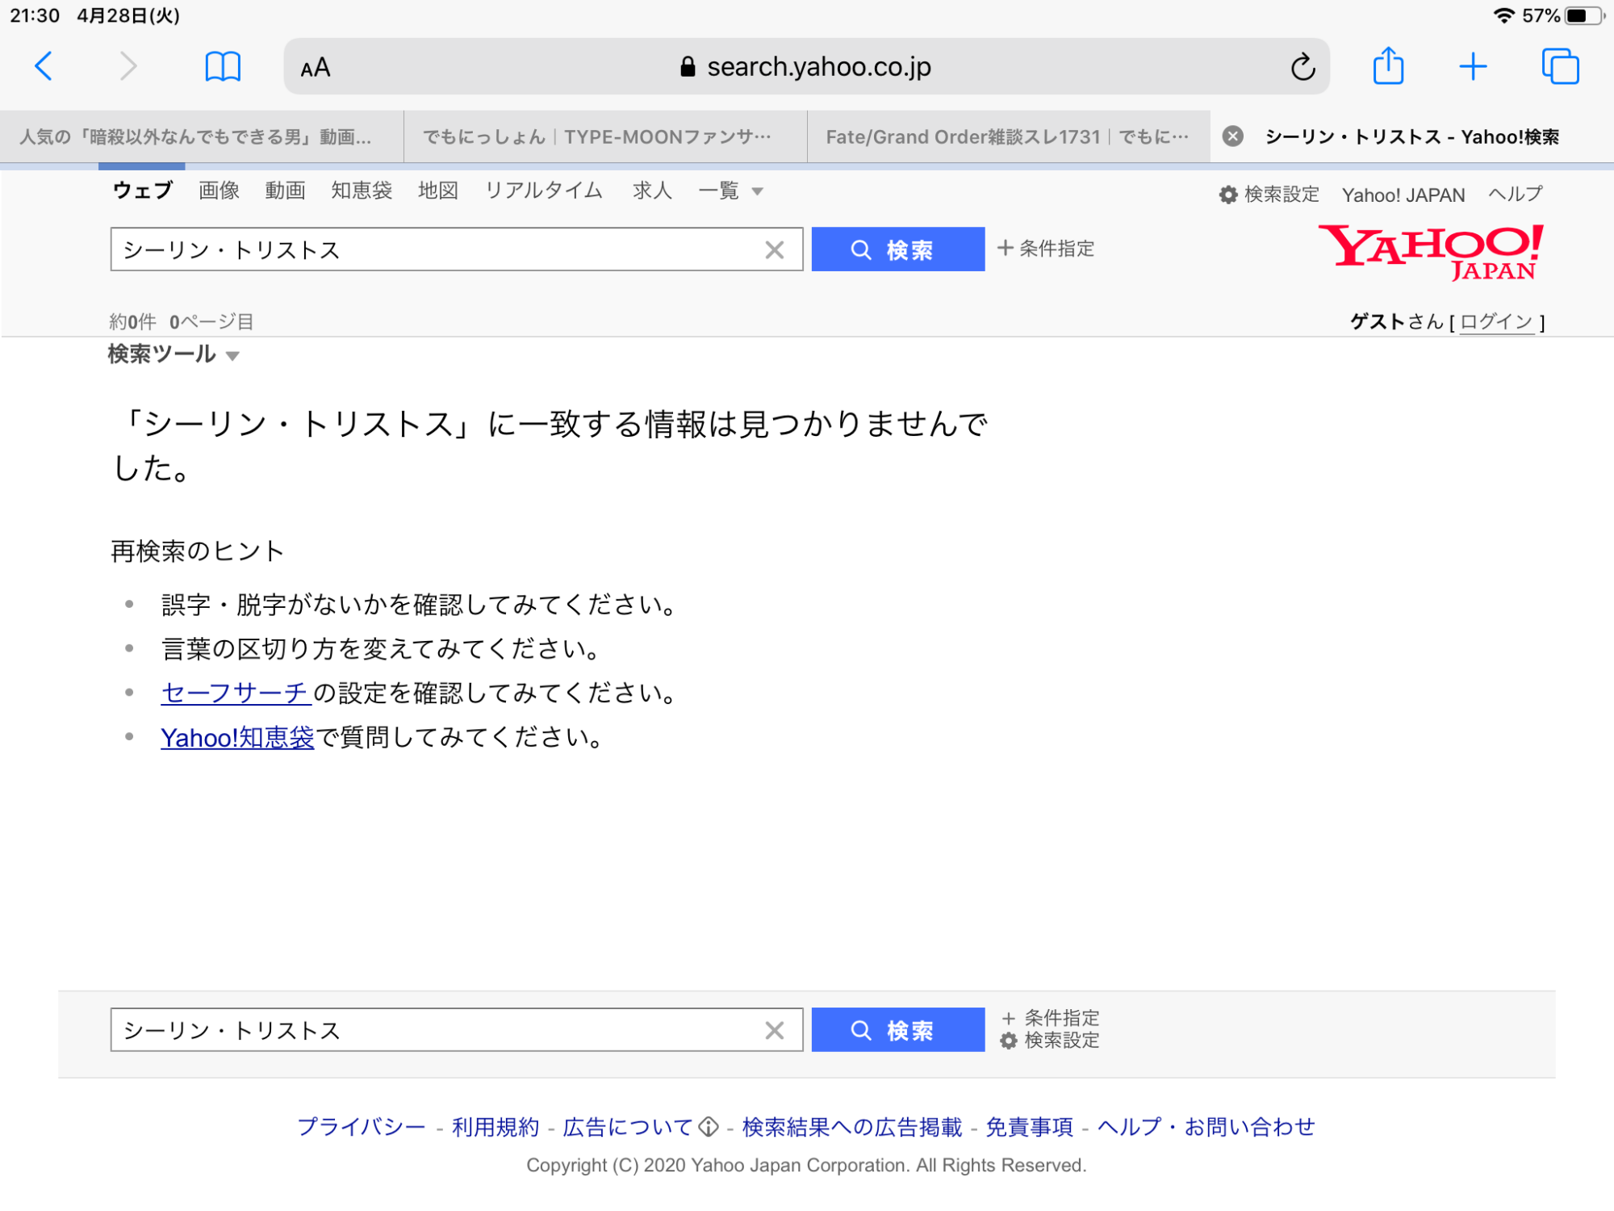The image size is (1614, 1211).
Task: Open the Yahoo!知恵袋 link
Action: pos(237,737)
